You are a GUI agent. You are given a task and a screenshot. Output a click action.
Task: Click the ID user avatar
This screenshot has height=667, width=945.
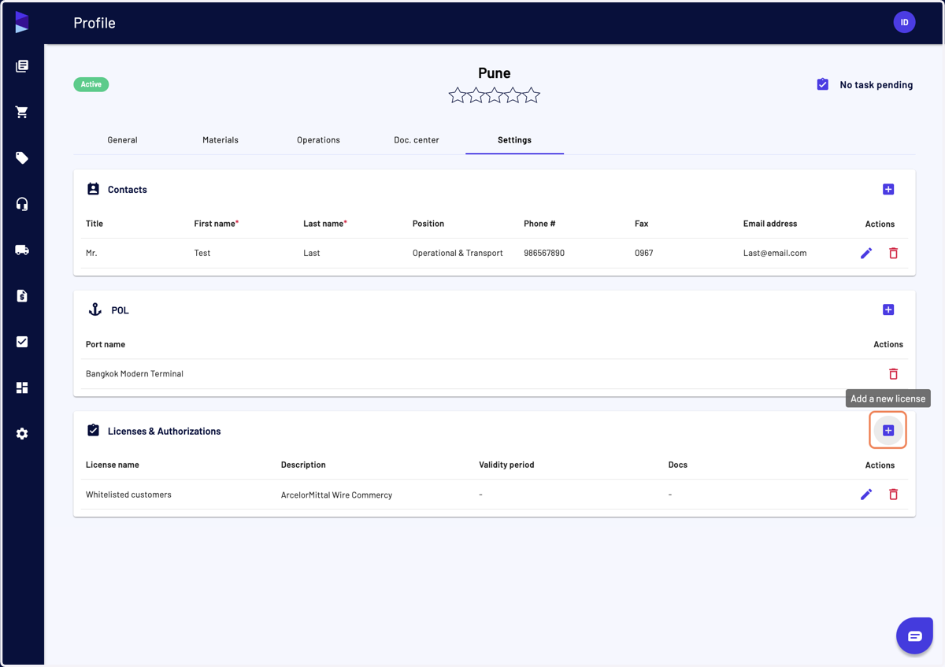[x=904, y=22]
